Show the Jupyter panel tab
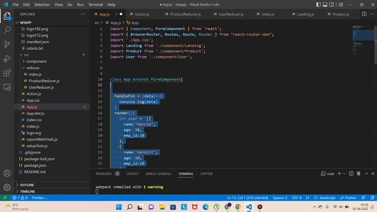Viewport: 377px width, 212px height. pos(207,174)
